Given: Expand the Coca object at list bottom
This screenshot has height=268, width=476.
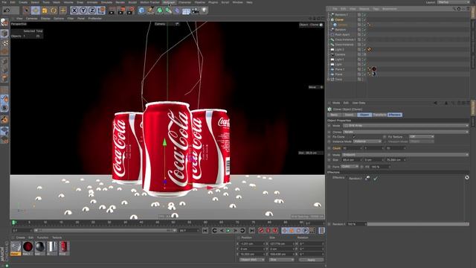Looking at the screenshot, I should (329, 80).
